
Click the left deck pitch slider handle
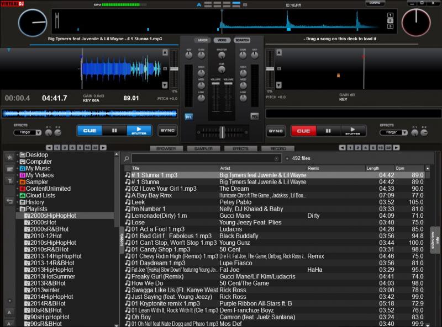(x=174, y=69)
